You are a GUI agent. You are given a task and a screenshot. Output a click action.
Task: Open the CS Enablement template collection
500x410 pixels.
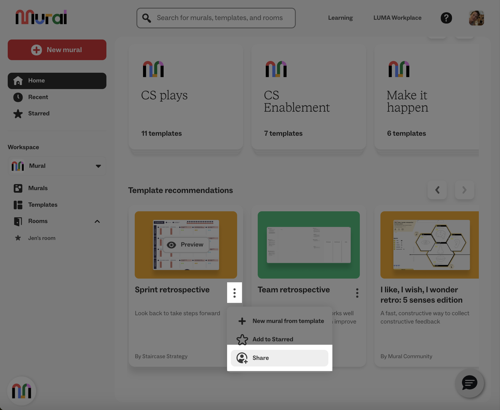(x=309, y=97)
